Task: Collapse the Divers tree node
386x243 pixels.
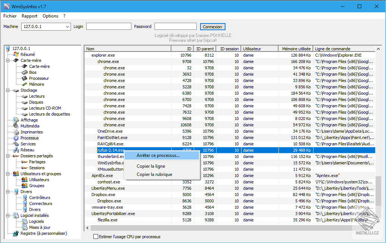Action: point(7,192)
